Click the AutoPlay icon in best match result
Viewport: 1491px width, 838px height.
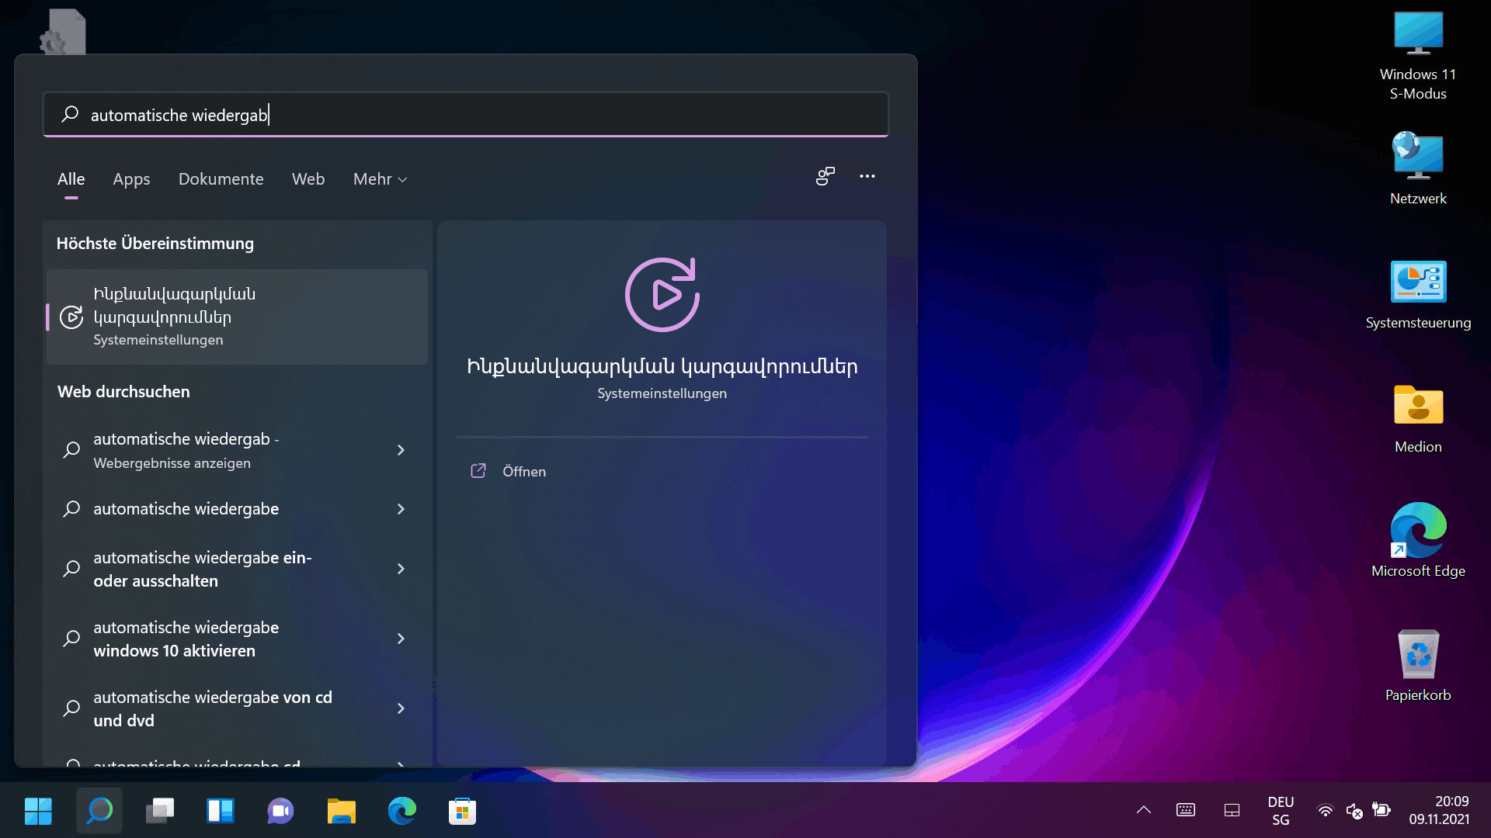pyautogui.click(x=71, y=317)
